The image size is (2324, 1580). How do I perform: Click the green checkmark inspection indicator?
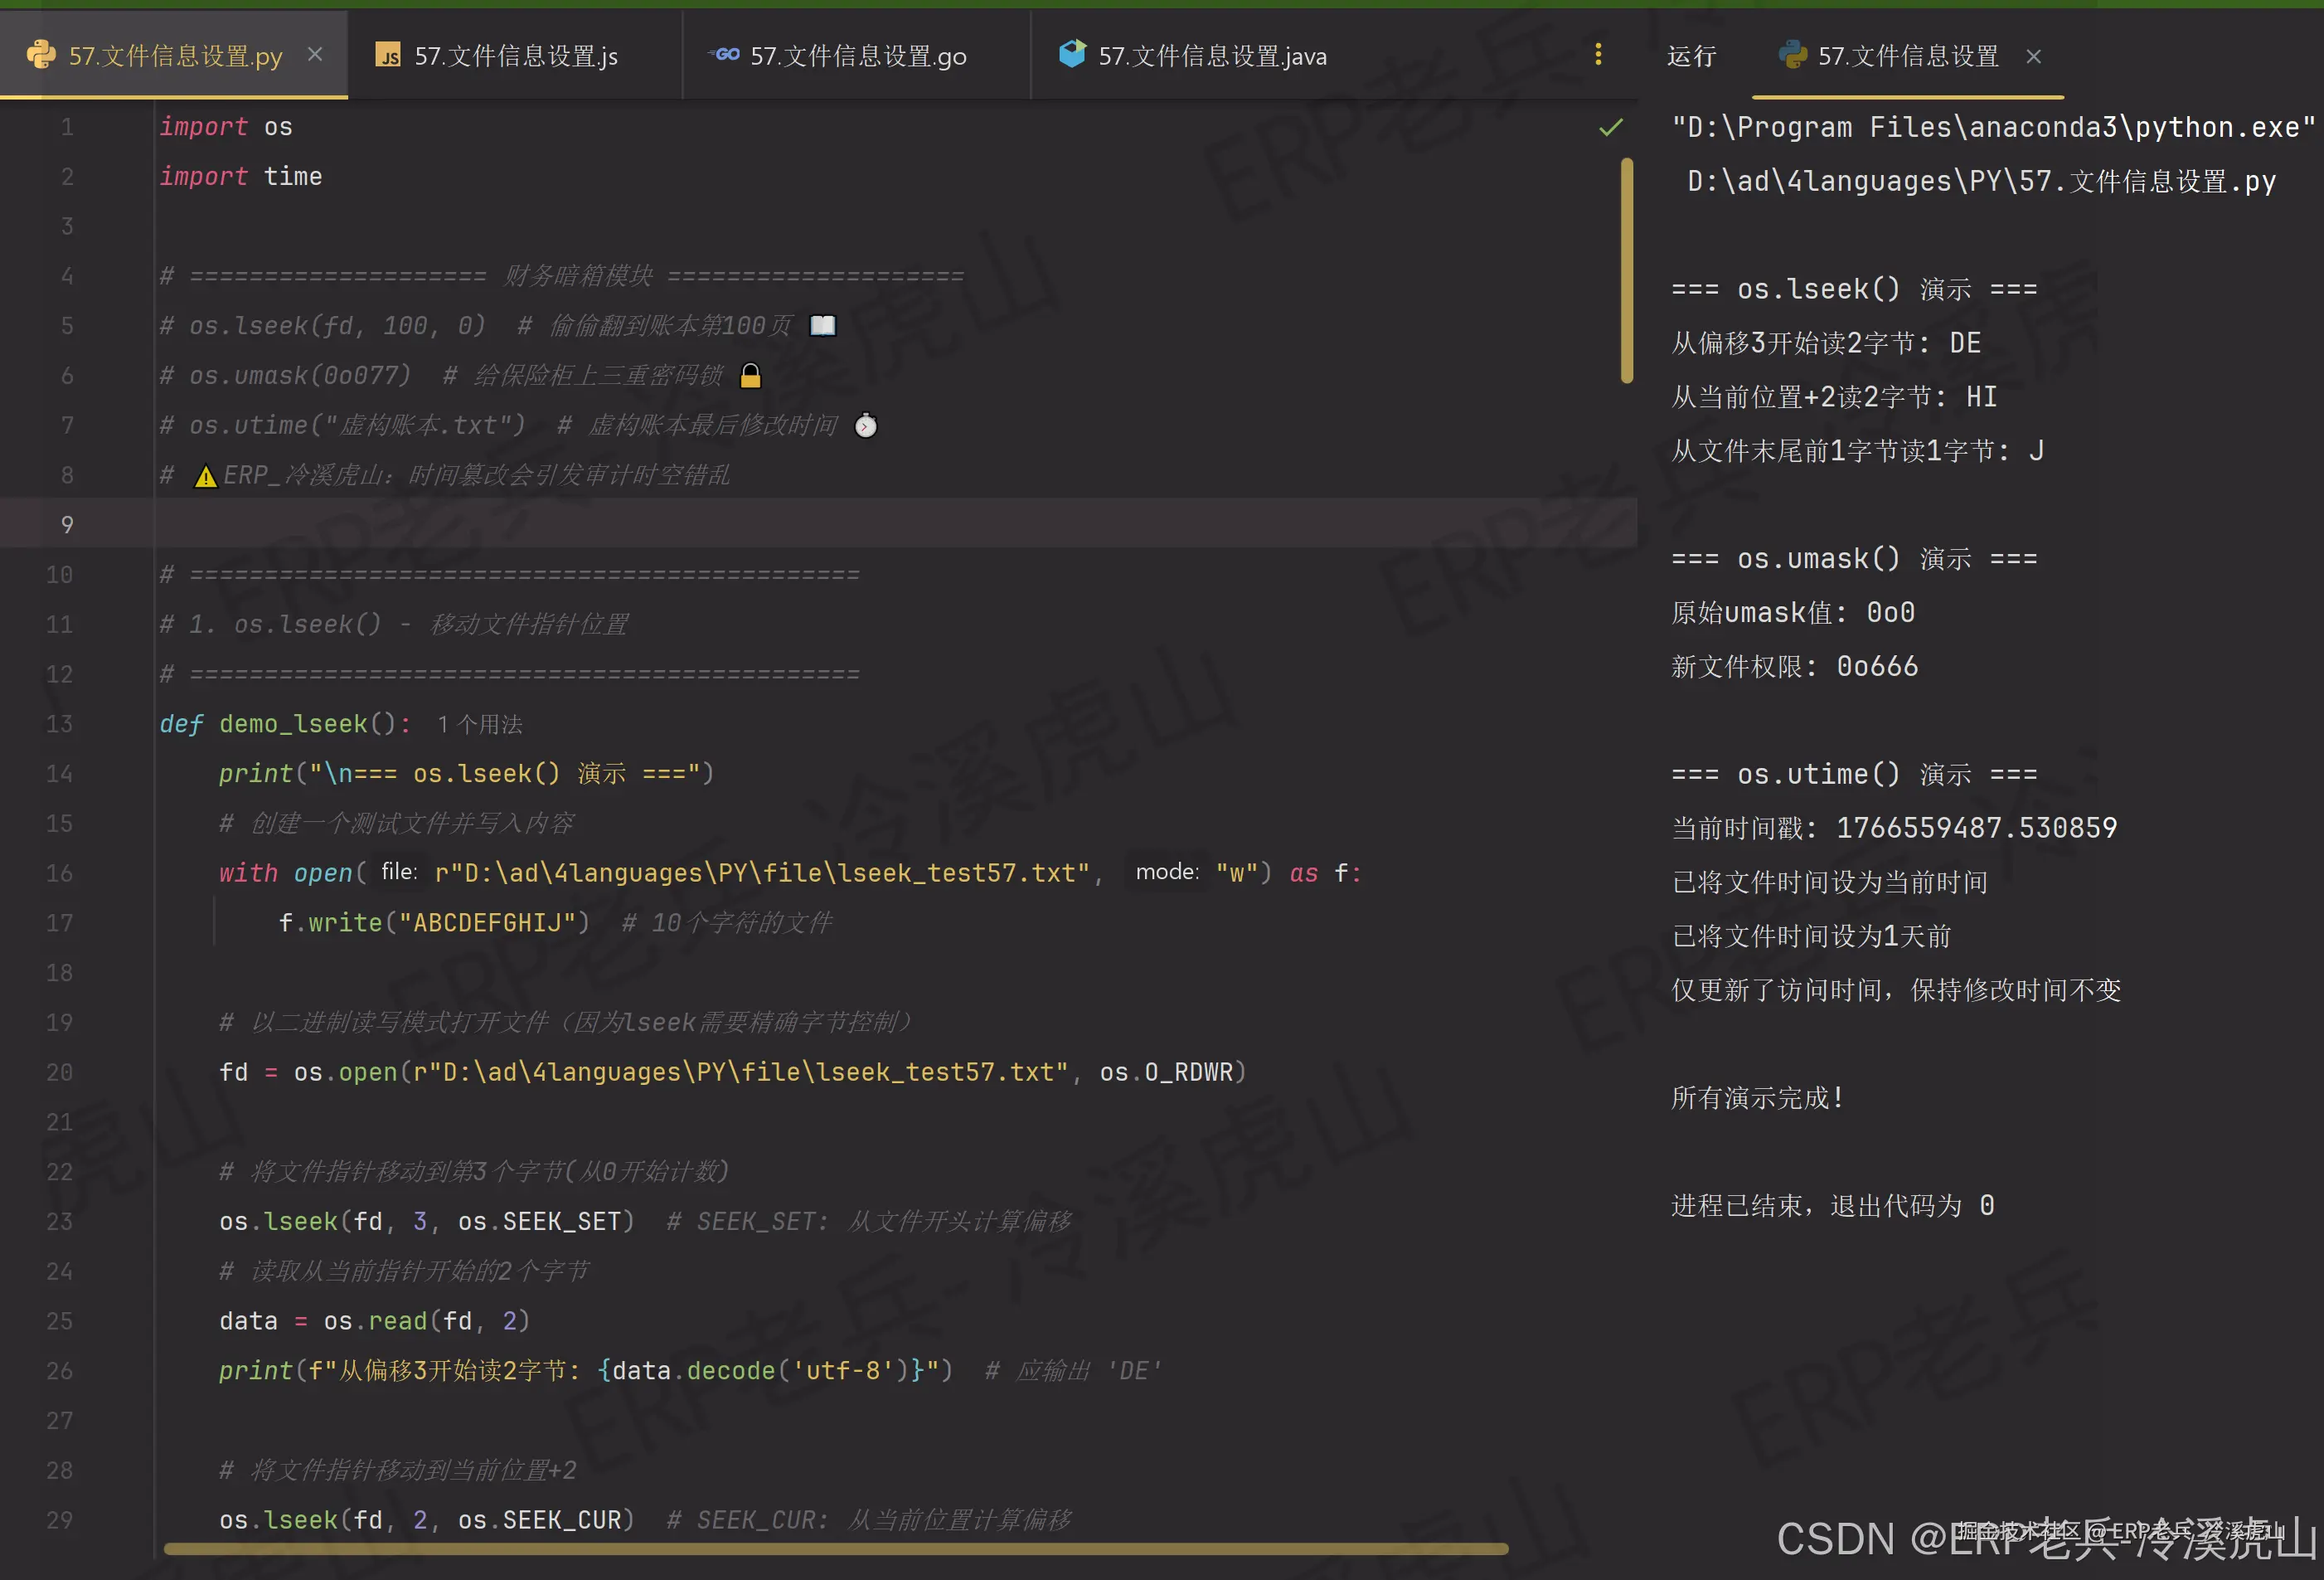[x=1610, y=127]
